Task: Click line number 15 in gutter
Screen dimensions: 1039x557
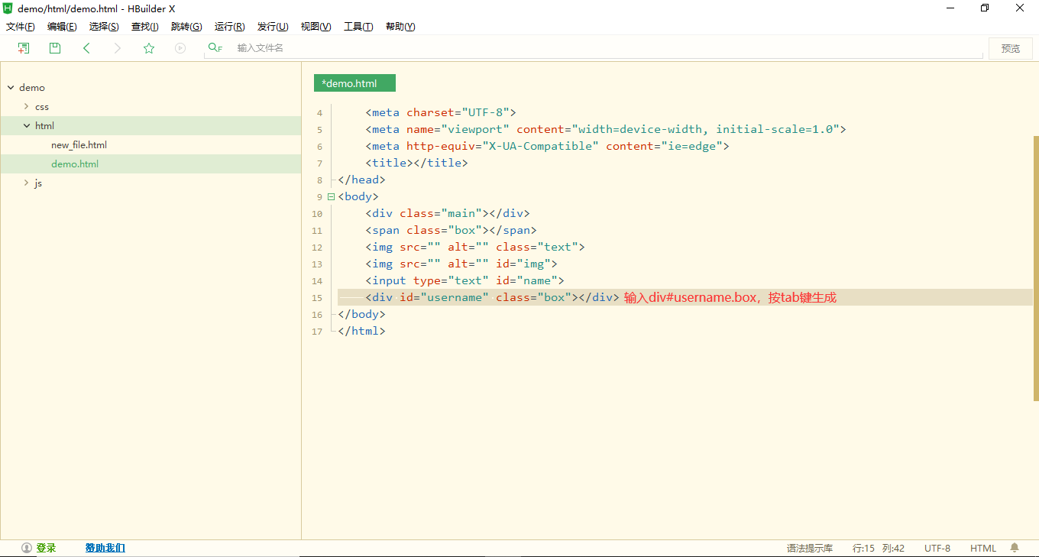Action: tap(317, 298)
